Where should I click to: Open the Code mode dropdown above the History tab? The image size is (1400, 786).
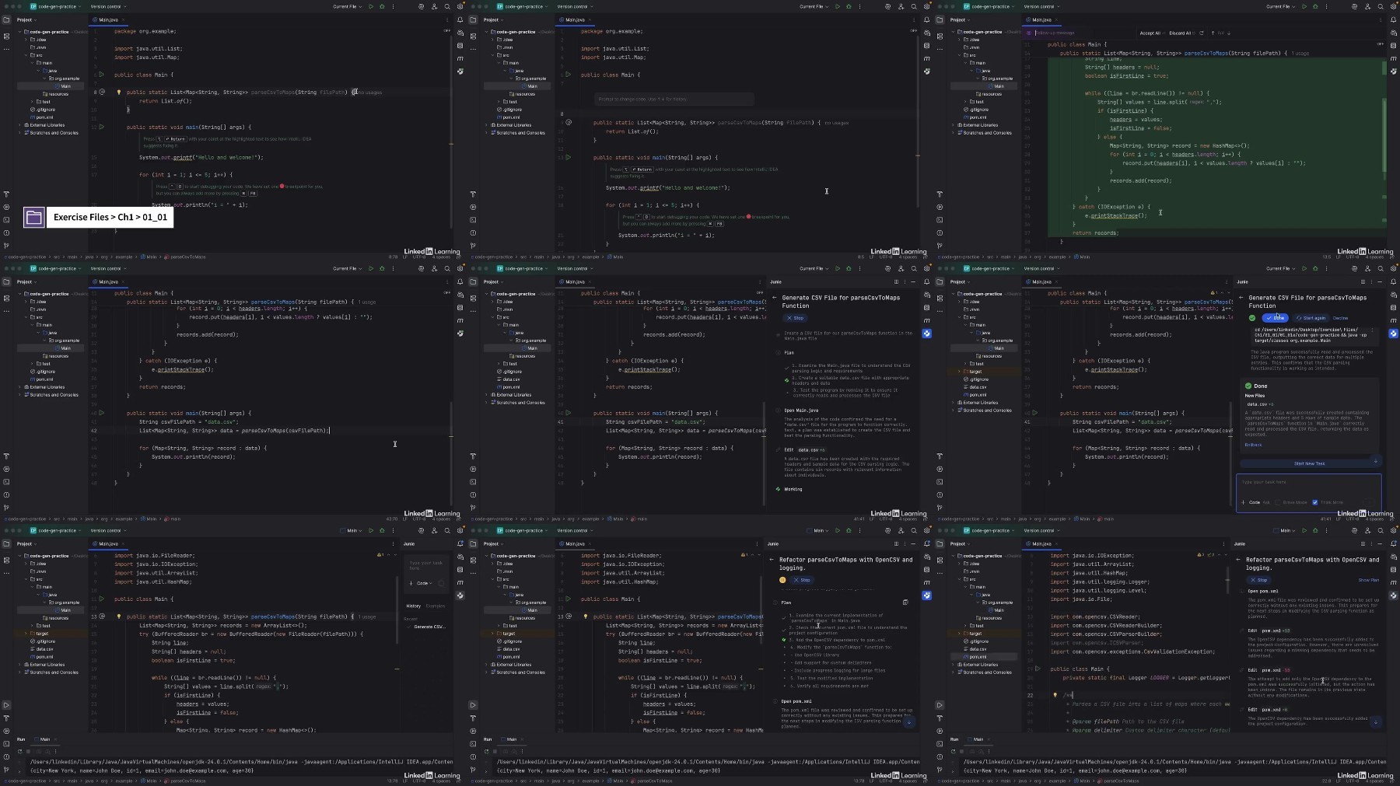pos(423,583)
